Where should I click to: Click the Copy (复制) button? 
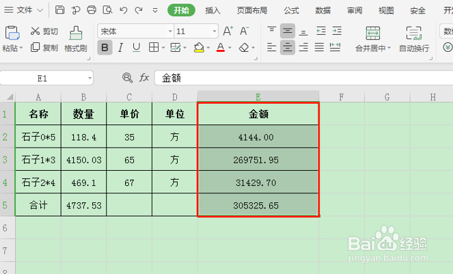[44, 48]
